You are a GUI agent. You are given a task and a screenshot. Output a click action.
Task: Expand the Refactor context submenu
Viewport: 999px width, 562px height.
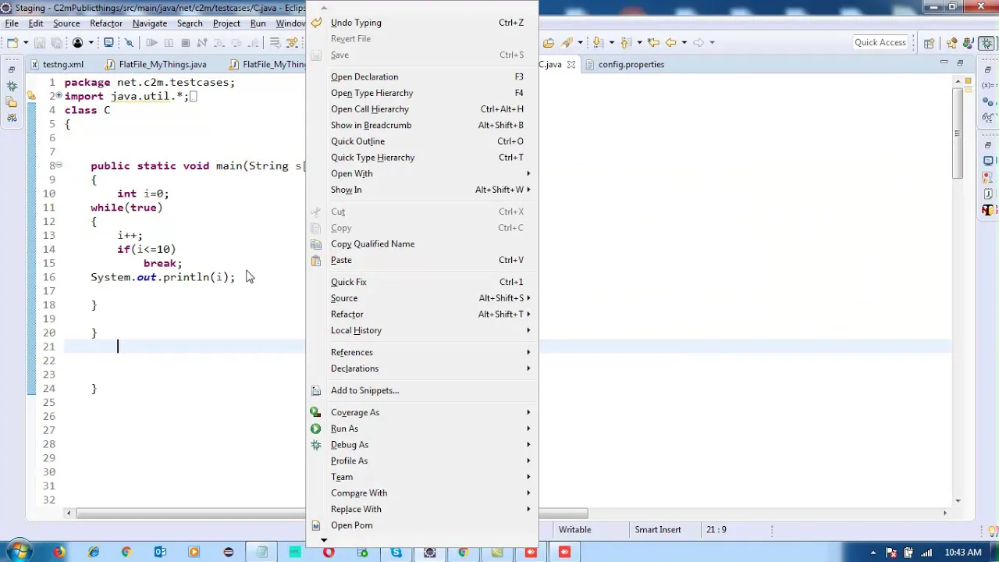pyautogui.click(x=422, y=314)
